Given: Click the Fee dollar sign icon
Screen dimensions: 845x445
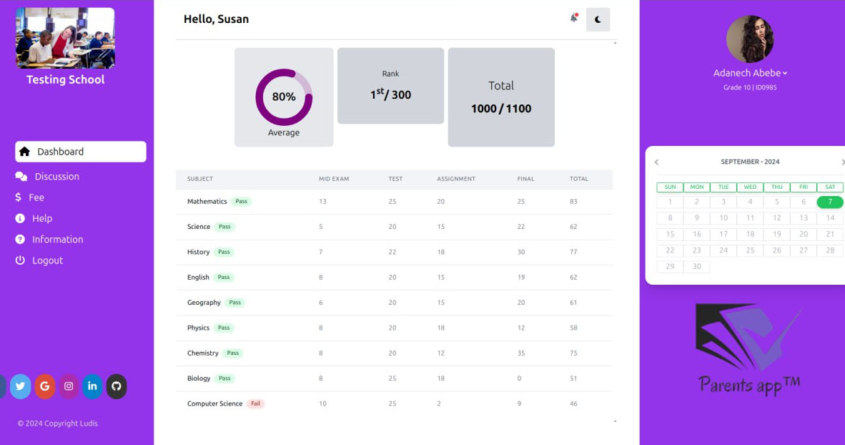Looking at the screenshot, I should [x=19, y=197].
